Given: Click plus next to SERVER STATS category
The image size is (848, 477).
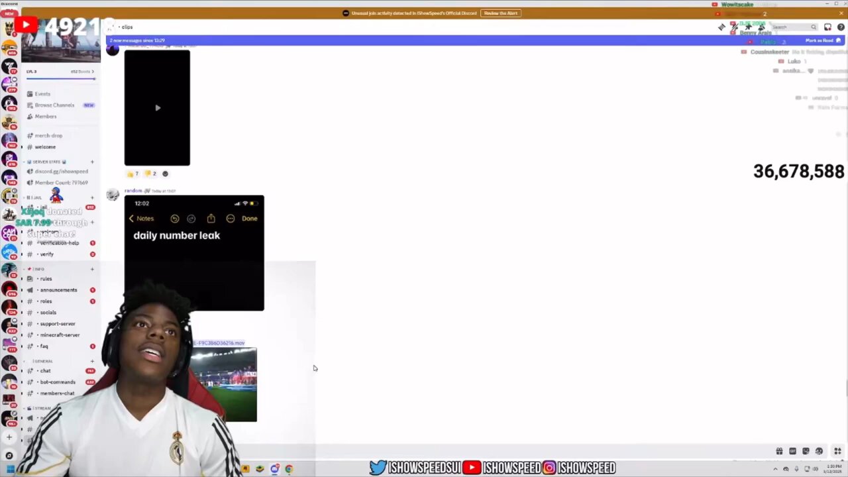Looking at the screenshot, I should [x=92, y=162].
